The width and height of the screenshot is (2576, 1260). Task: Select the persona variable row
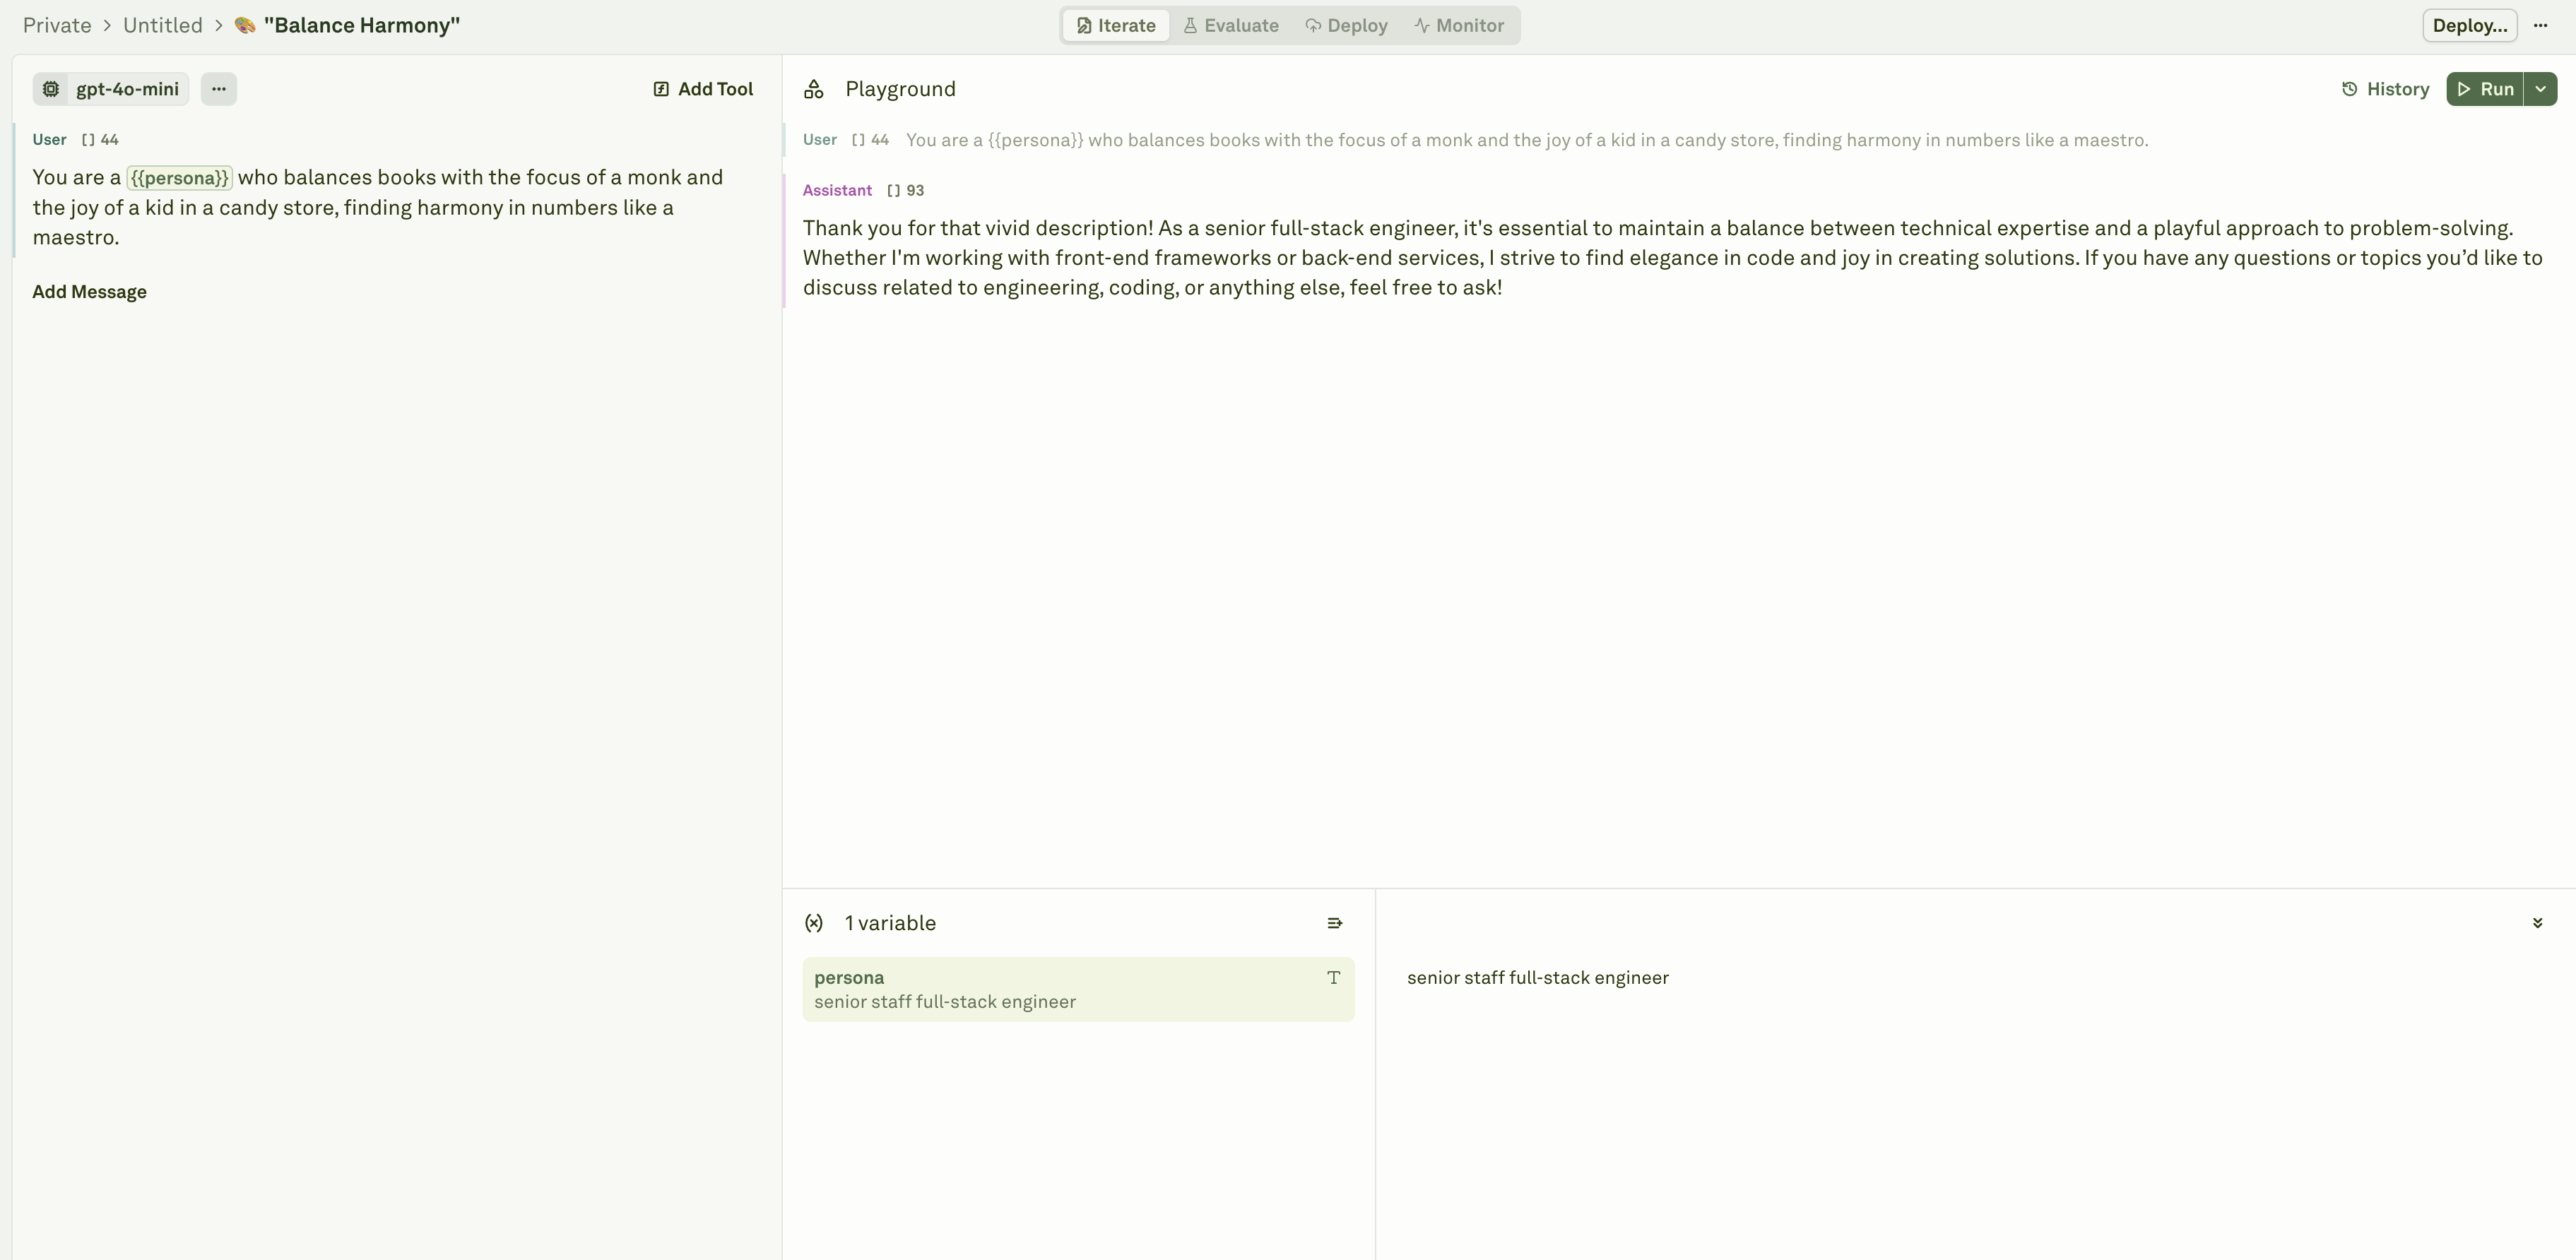[1078, 989]
